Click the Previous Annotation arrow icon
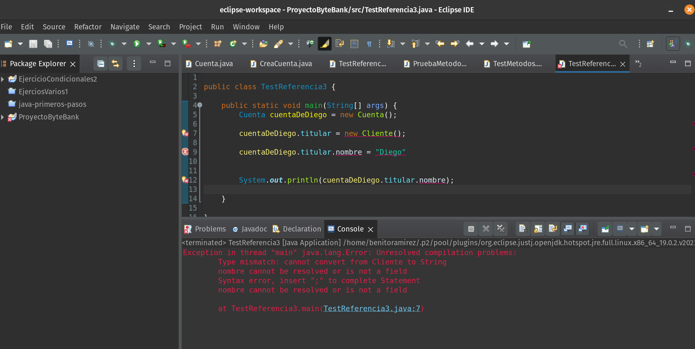The height and width of the screenshot is (349, 695). pyautogui.click(x=415, y=44)
